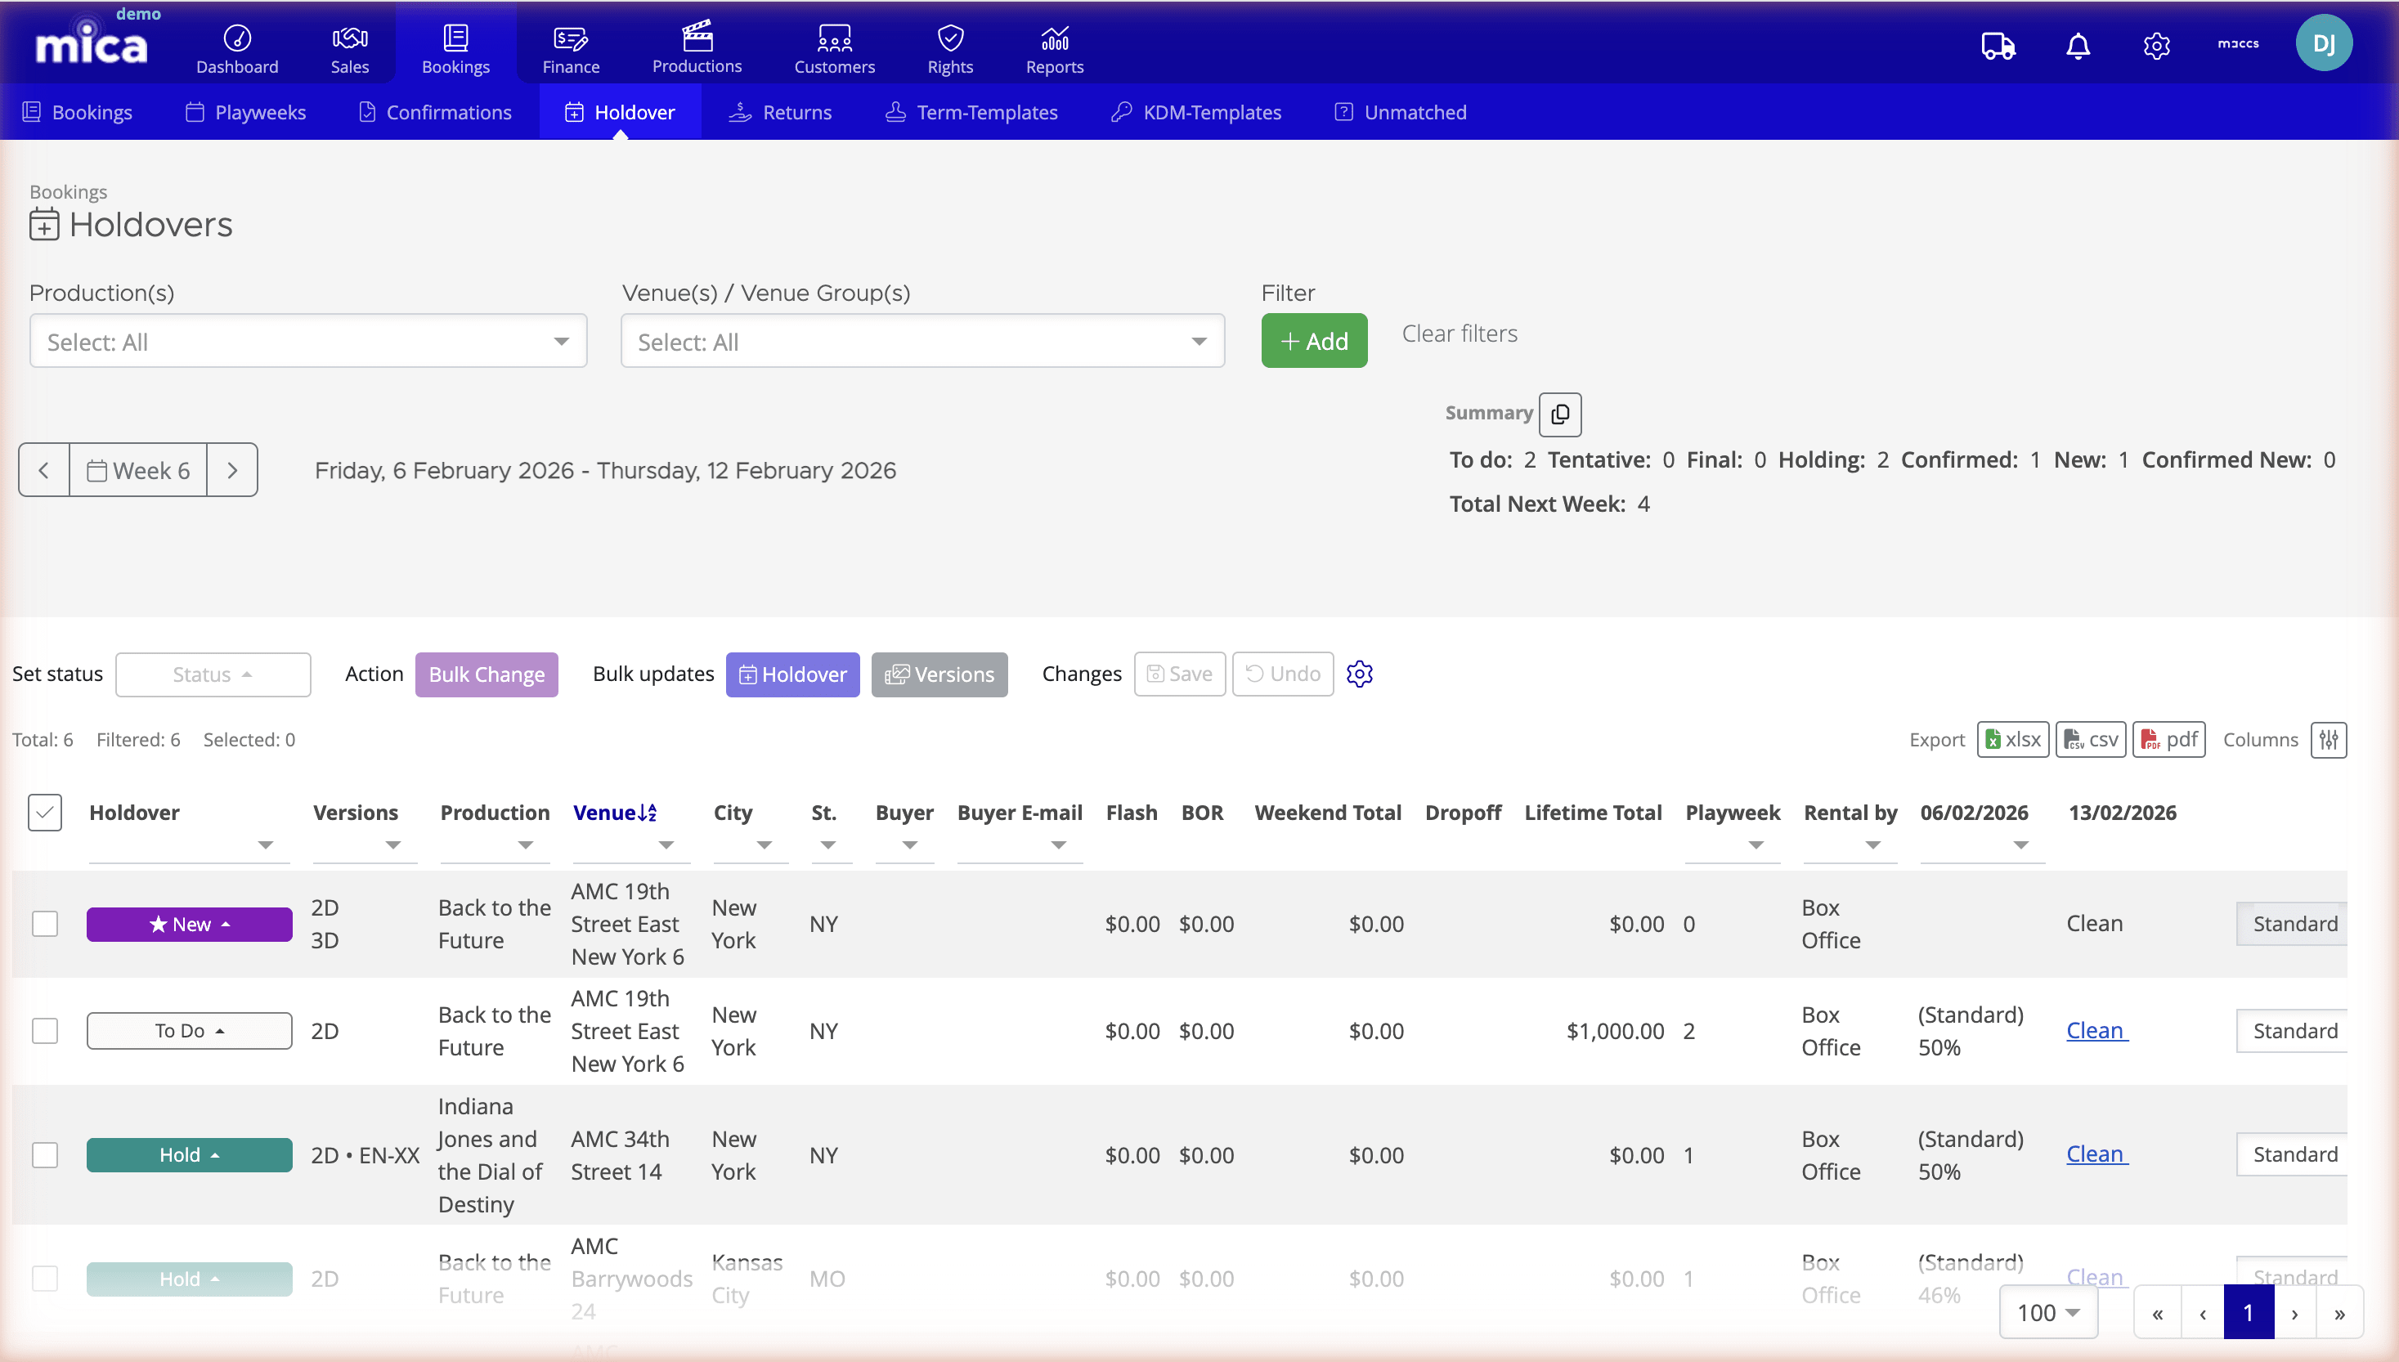This screenshot has width=2399, height=1362.
Task: Open the notifications bell
Action: coord(2078,45)
